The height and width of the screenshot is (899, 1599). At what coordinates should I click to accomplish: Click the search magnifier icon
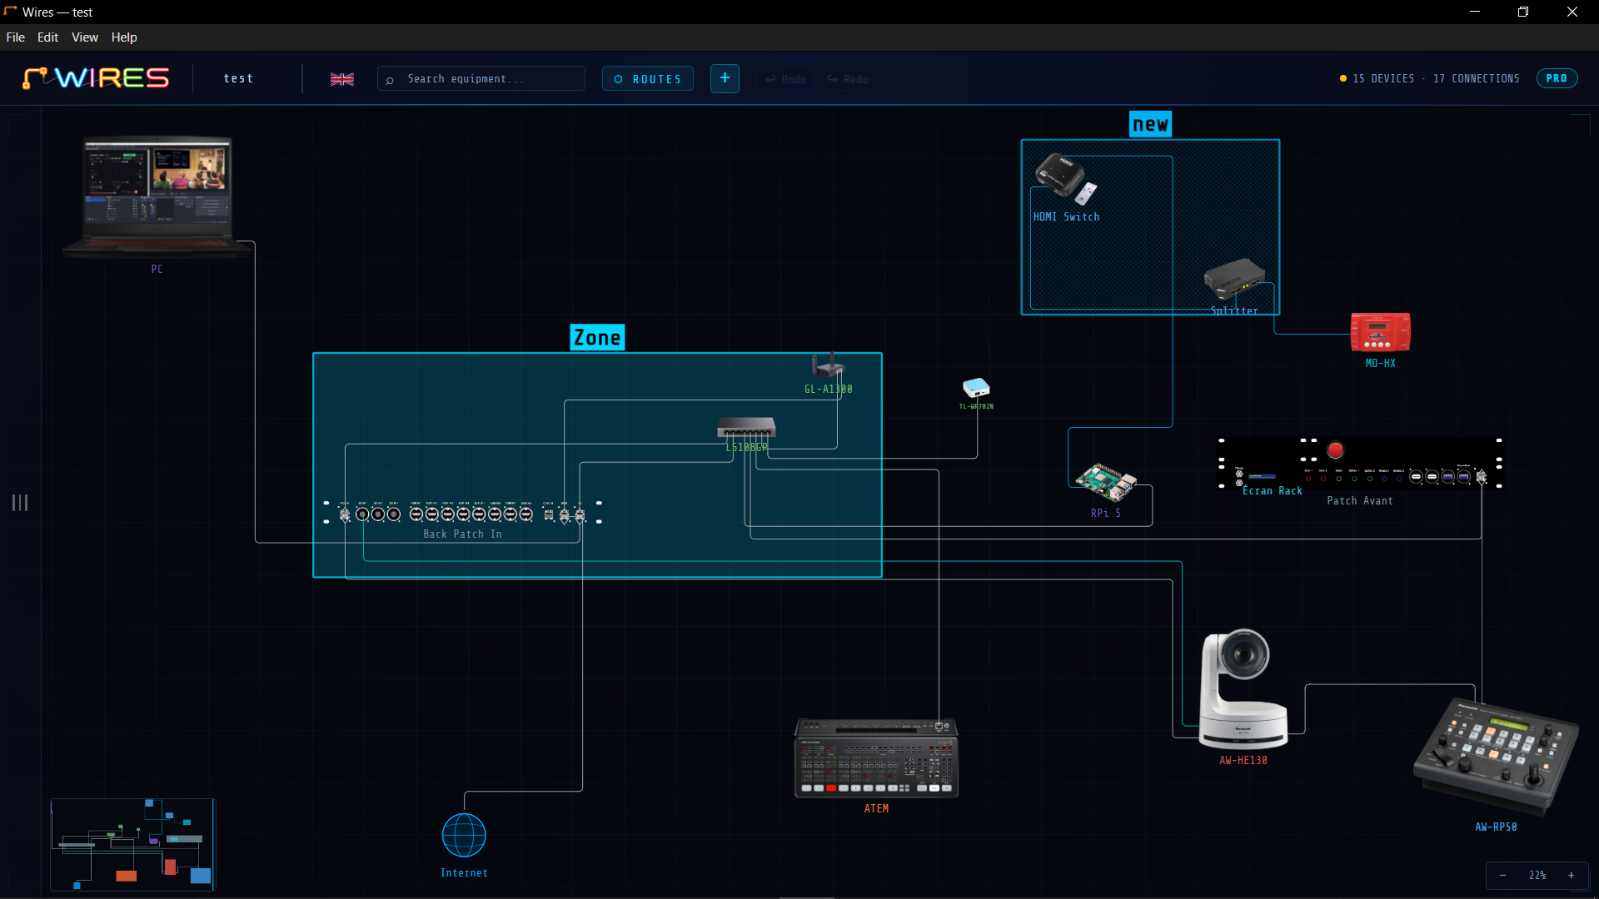coord(390,80)
